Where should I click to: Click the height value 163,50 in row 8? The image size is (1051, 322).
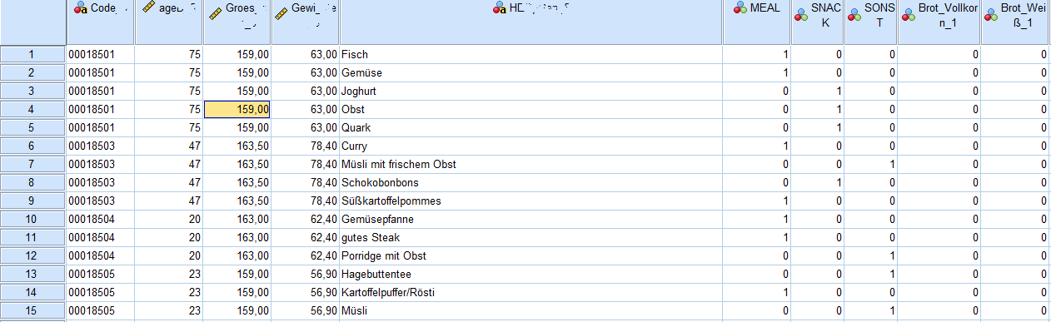[x=237, y=183]
